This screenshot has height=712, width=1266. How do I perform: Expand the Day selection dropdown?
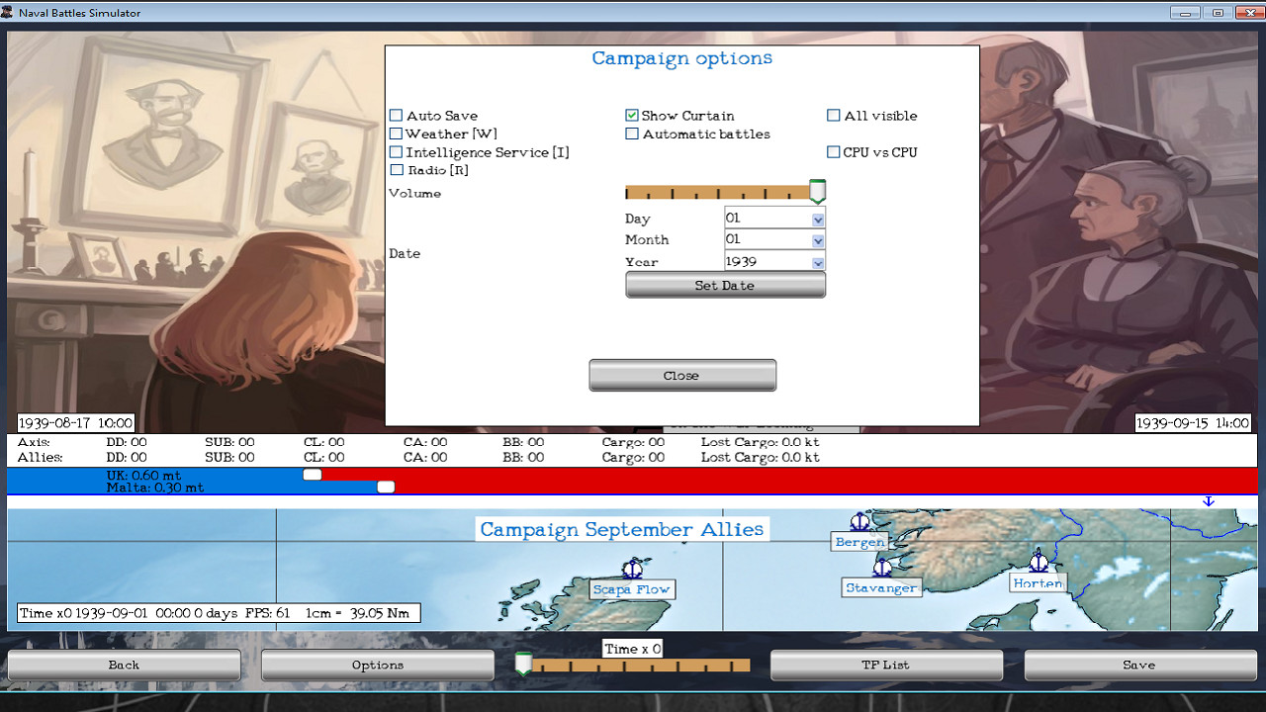[x=818, y=219]
